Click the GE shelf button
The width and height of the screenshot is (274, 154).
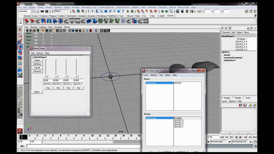tap(72, 21)
